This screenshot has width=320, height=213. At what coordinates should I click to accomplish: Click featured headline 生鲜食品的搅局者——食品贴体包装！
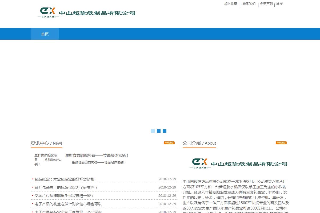97,155
